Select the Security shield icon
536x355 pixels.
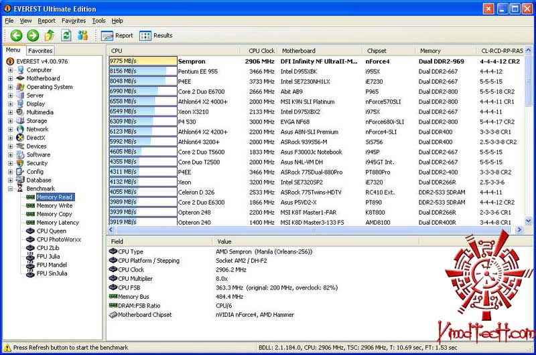[21, 163]
